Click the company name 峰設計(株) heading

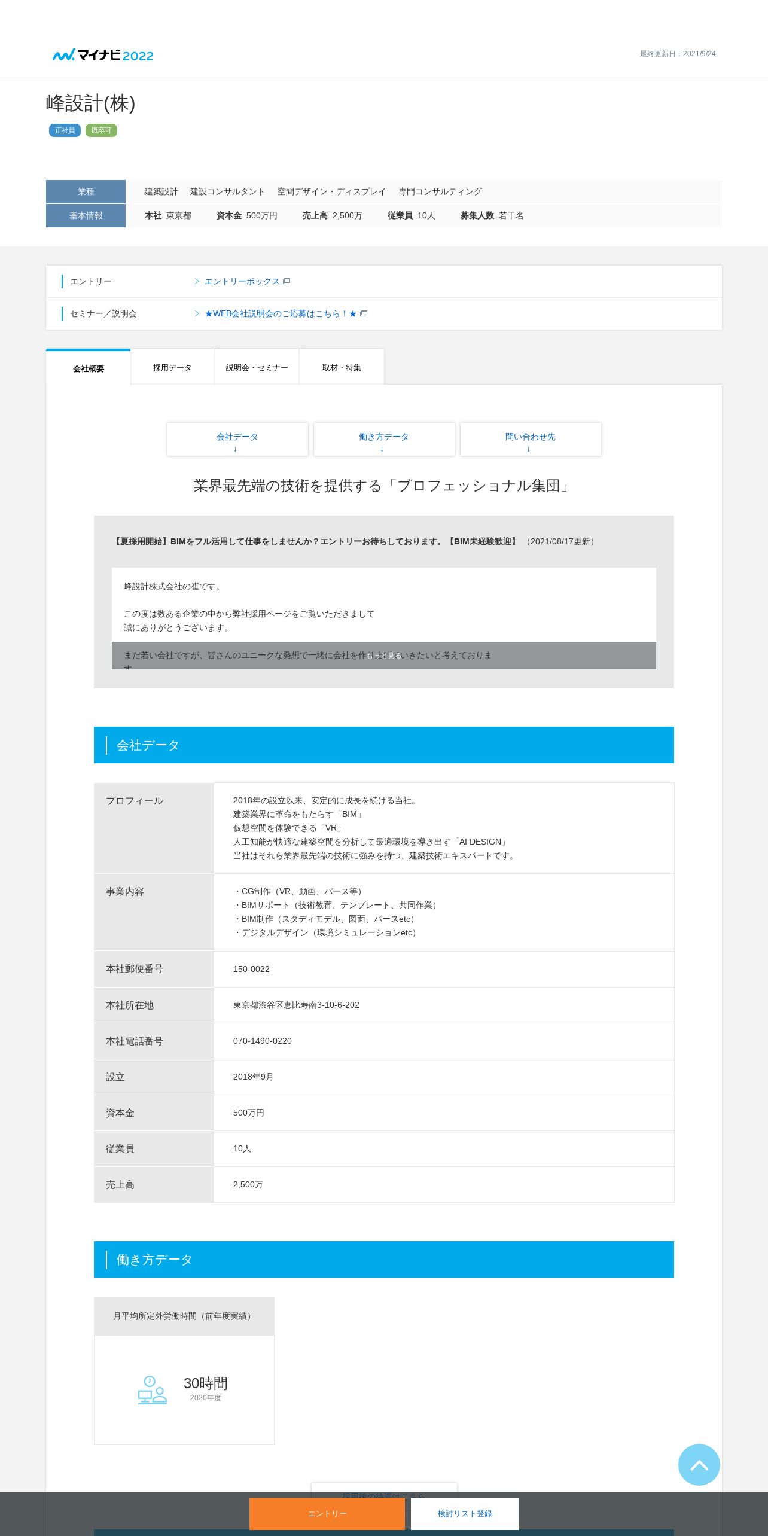click(x=90, y=103)
